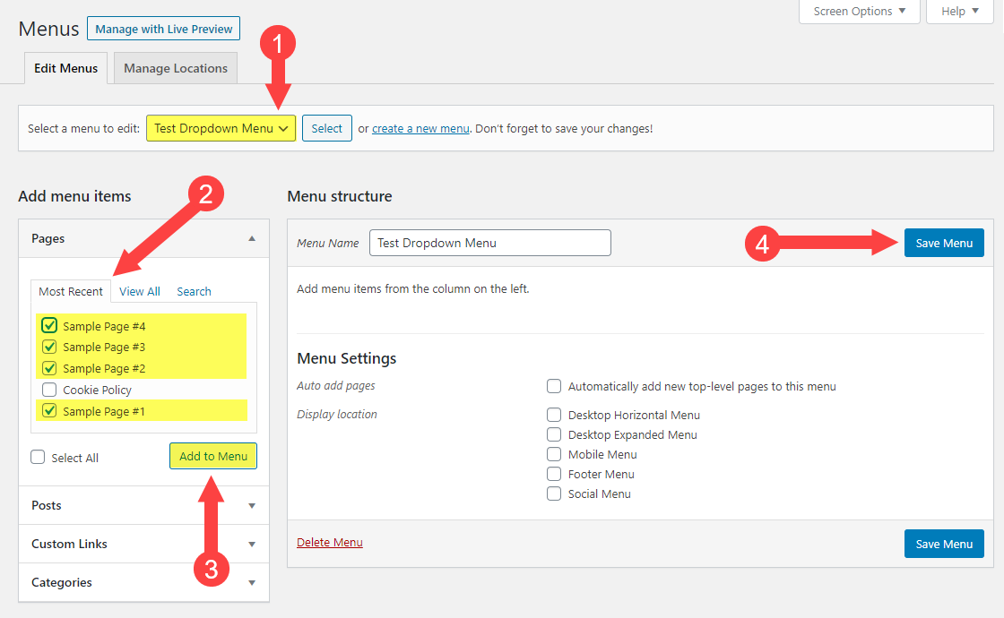Enable Footer Menu display location
Screen dimensions: 1004x618
tap(554, 475)
